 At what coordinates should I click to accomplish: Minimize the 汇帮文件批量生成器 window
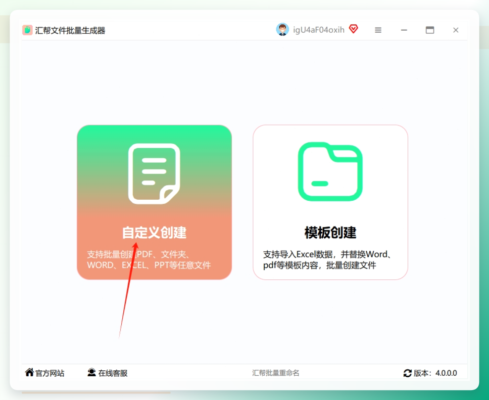(404, 30)
